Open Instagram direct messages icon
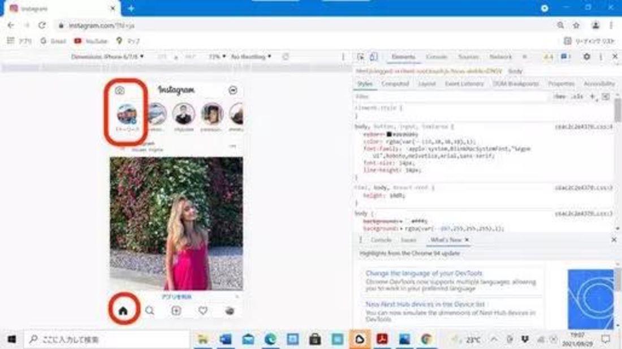The height and width of the screenshot is (349, 622). [233, 90]
